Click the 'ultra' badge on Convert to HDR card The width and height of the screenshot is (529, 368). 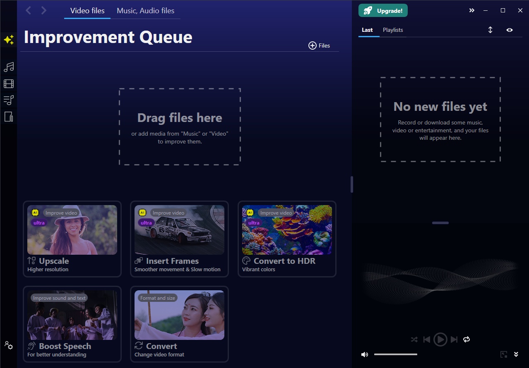[x=254, y=222]
